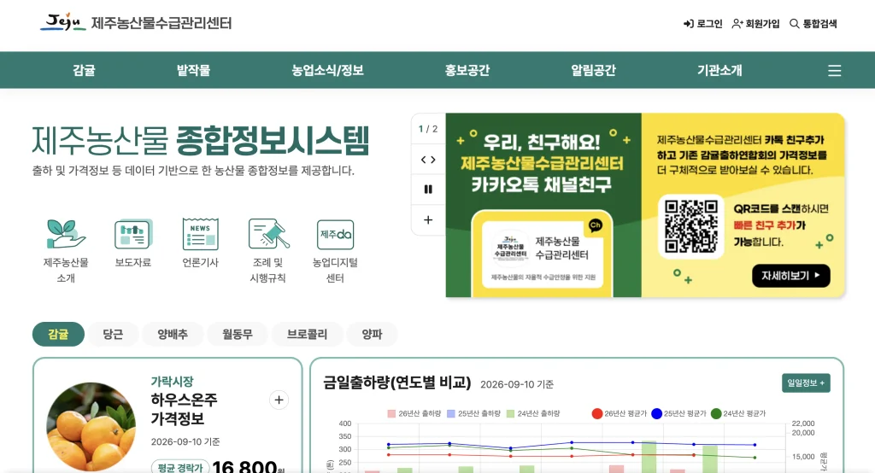Click the 가락시장 label
This screenshot has height=473, width=875.
tap(172, 382)
